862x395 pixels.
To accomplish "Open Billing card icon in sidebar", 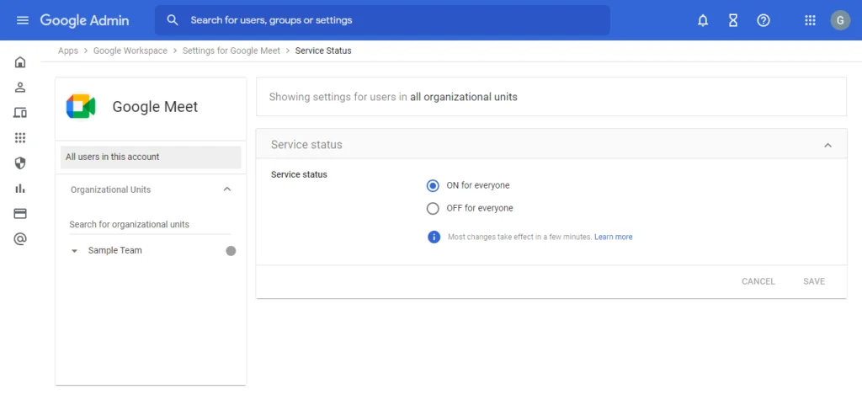I will pyautogui.click(x=20, y=213).
